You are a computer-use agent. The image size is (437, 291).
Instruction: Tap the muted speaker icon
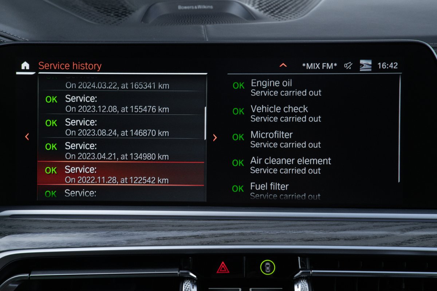pyautogui.click(x=349, y=65)
